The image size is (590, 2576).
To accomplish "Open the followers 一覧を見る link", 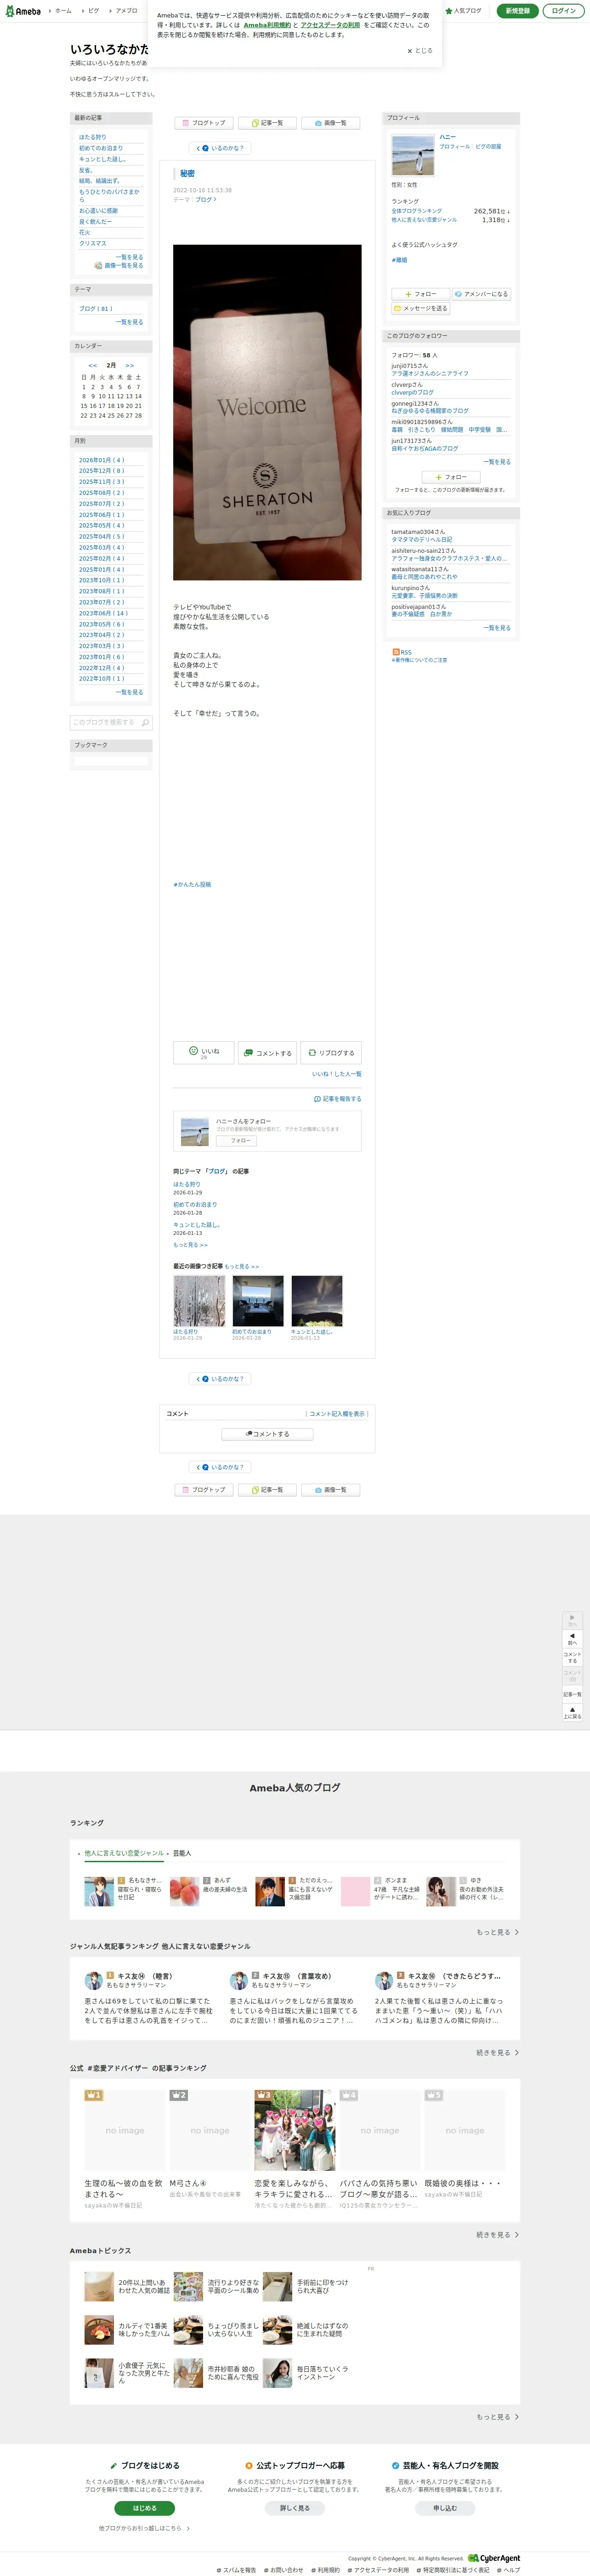I will click(x=496, y=462).
